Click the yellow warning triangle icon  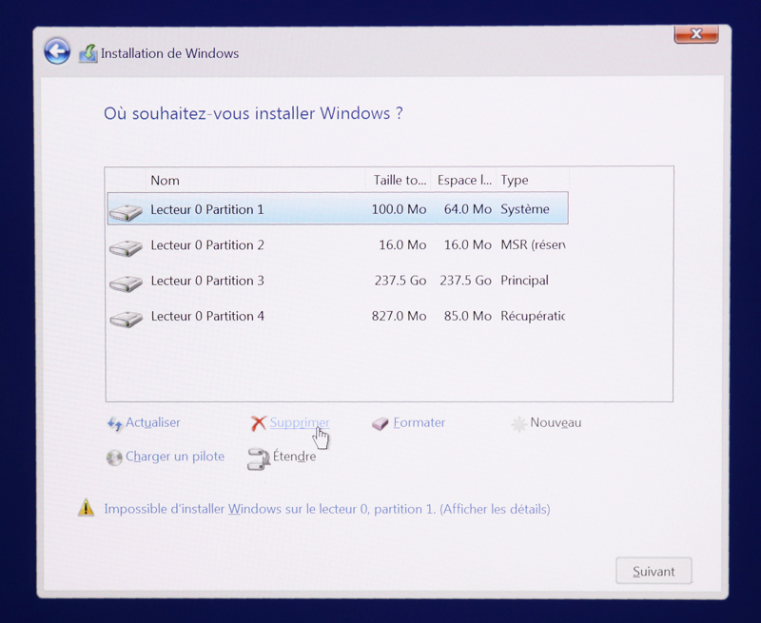(x=86, y=508)
